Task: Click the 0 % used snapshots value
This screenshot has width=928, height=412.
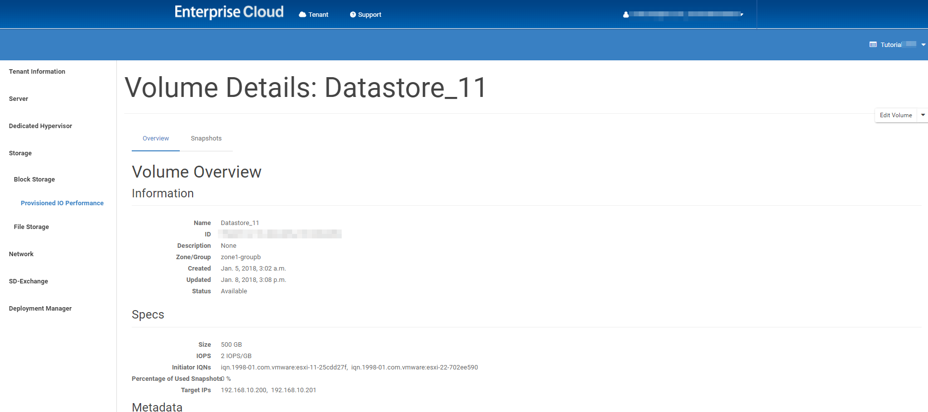Action: tap(226, 379)
